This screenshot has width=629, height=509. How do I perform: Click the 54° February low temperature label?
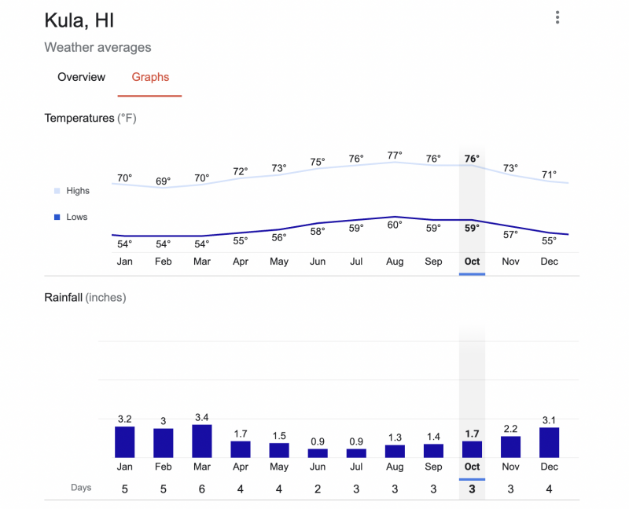point(164,244)
